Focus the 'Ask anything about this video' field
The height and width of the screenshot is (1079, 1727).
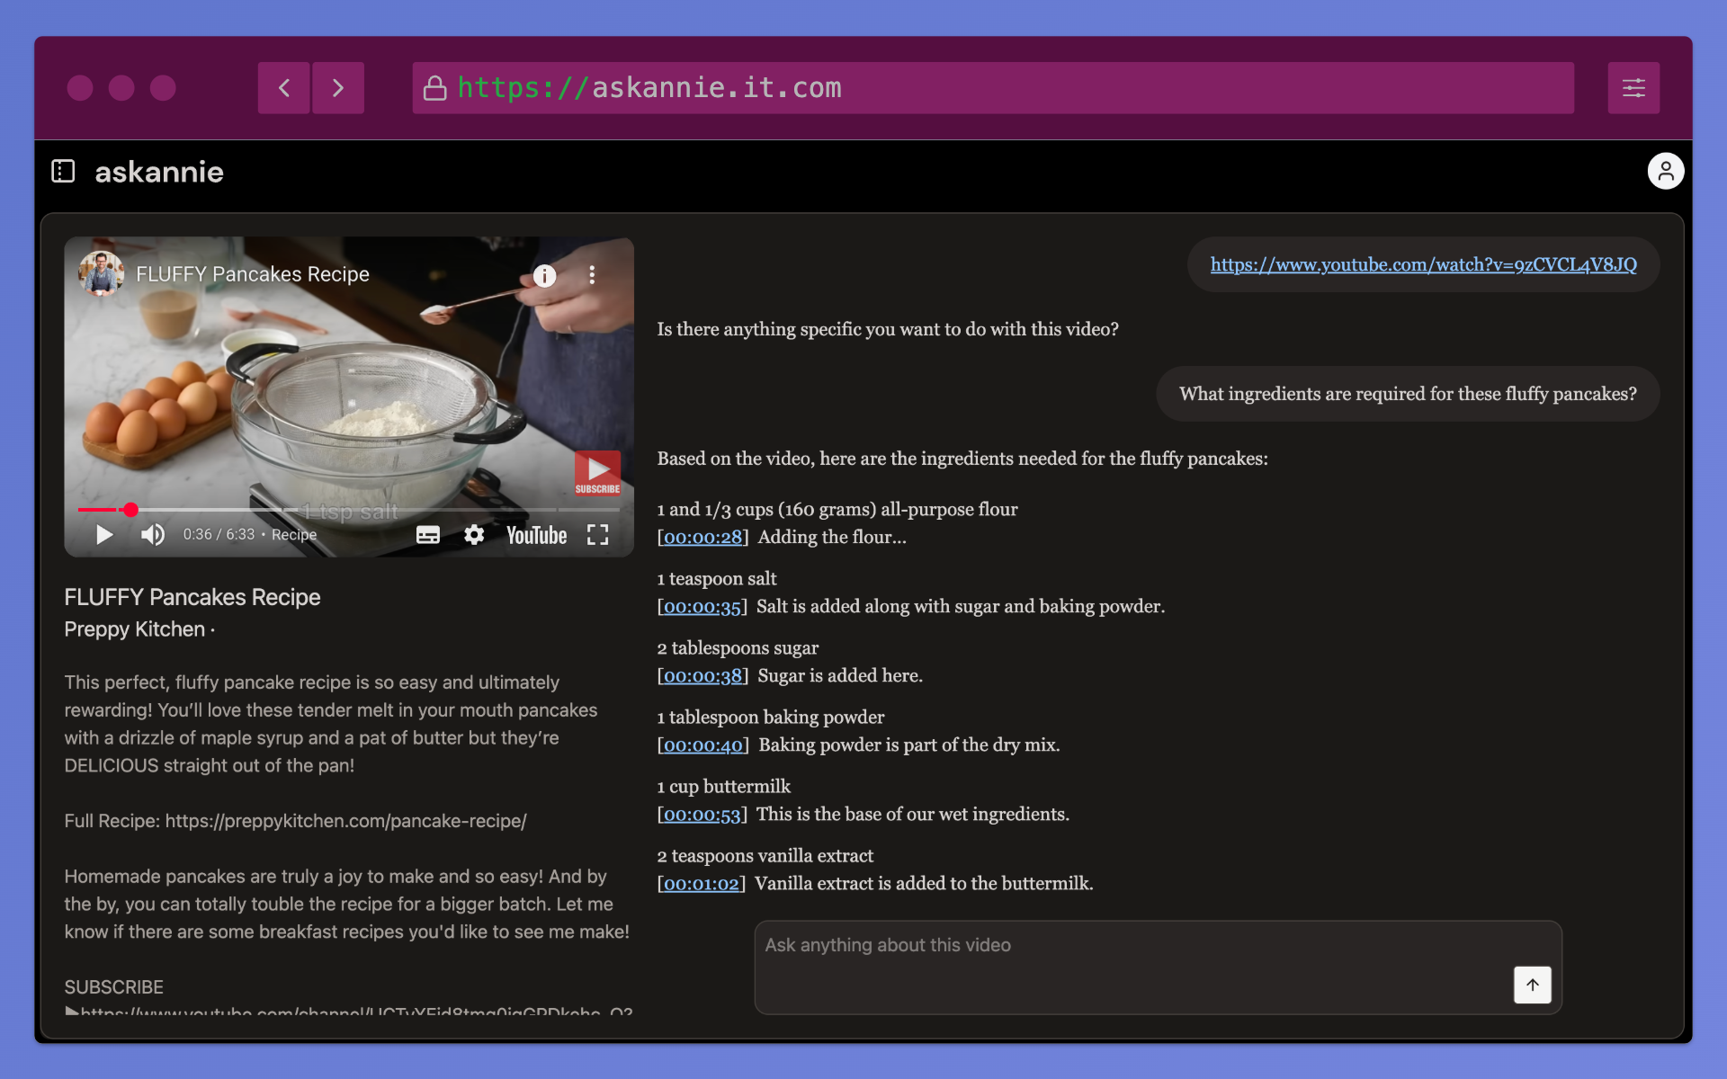coord(1158,968)
